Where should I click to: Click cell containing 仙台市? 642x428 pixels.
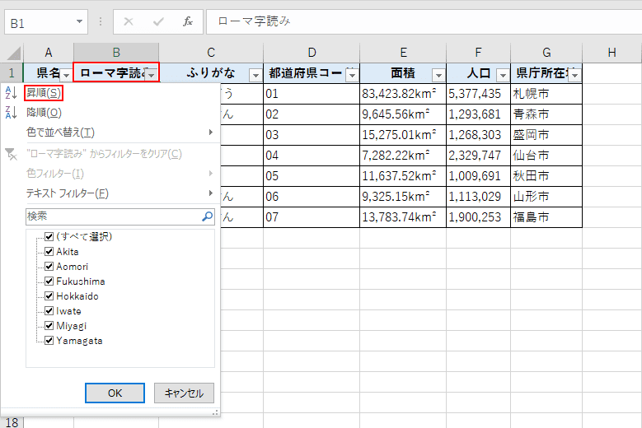point(546,156)
